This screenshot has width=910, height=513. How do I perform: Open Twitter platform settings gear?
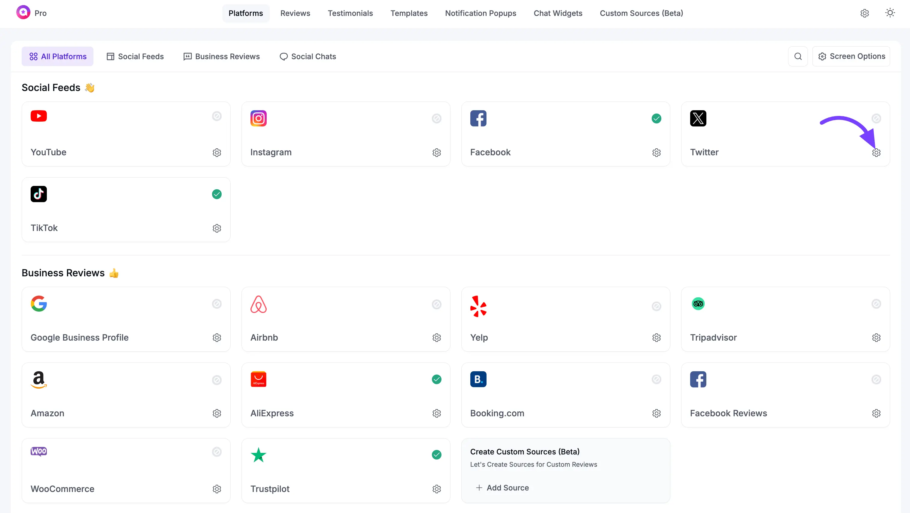click(876, 153)
